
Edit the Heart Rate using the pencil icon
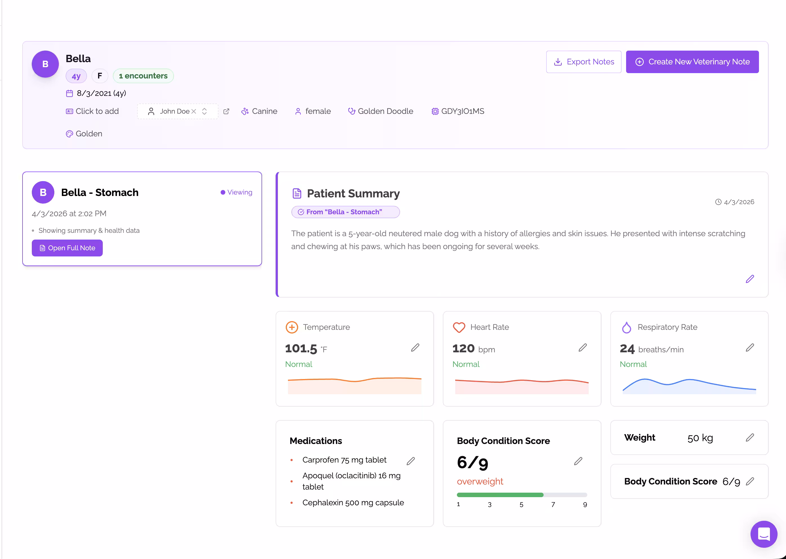pos(582,348)
